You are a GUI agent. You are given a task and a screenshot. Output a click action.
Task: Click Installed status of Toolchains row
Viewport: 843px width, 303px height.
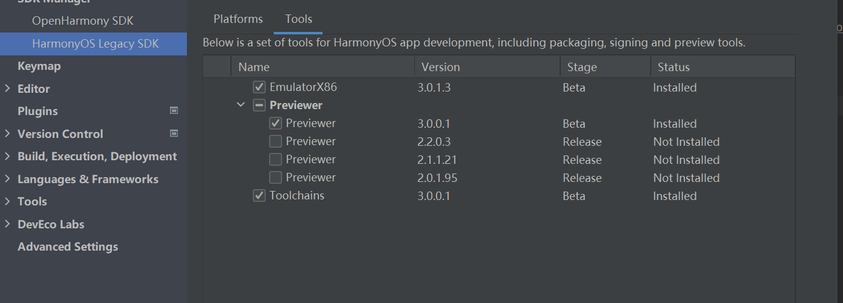point(675,196)
